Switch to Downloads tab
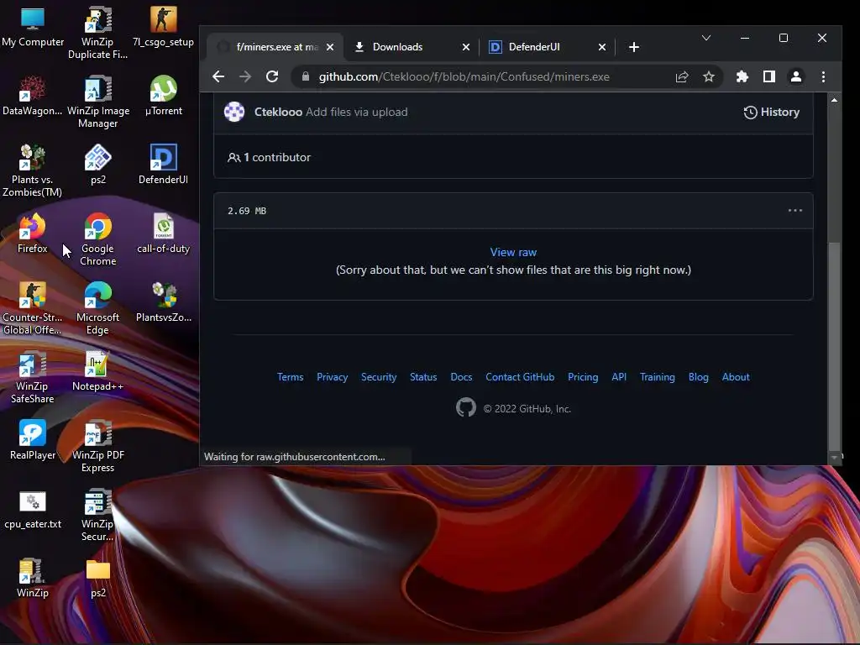Image resolution: width=860 pixels, height=645 pixels. [412, 47]
